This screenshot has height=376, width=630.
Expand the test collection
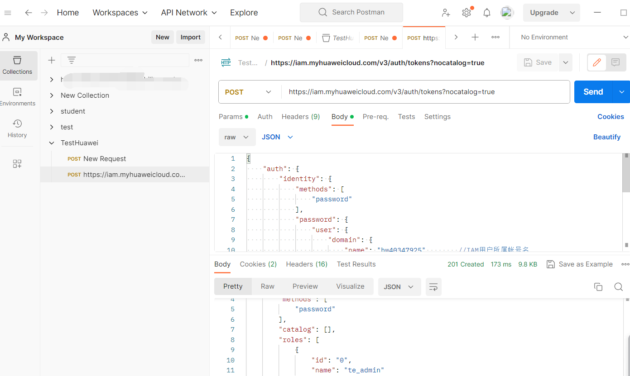52,127
